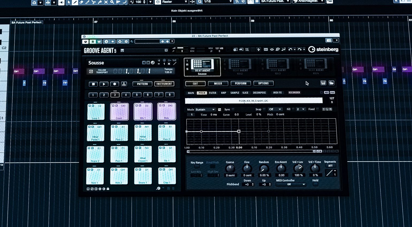
Task: Toggle the Key Range button
Action: point(197,166)
